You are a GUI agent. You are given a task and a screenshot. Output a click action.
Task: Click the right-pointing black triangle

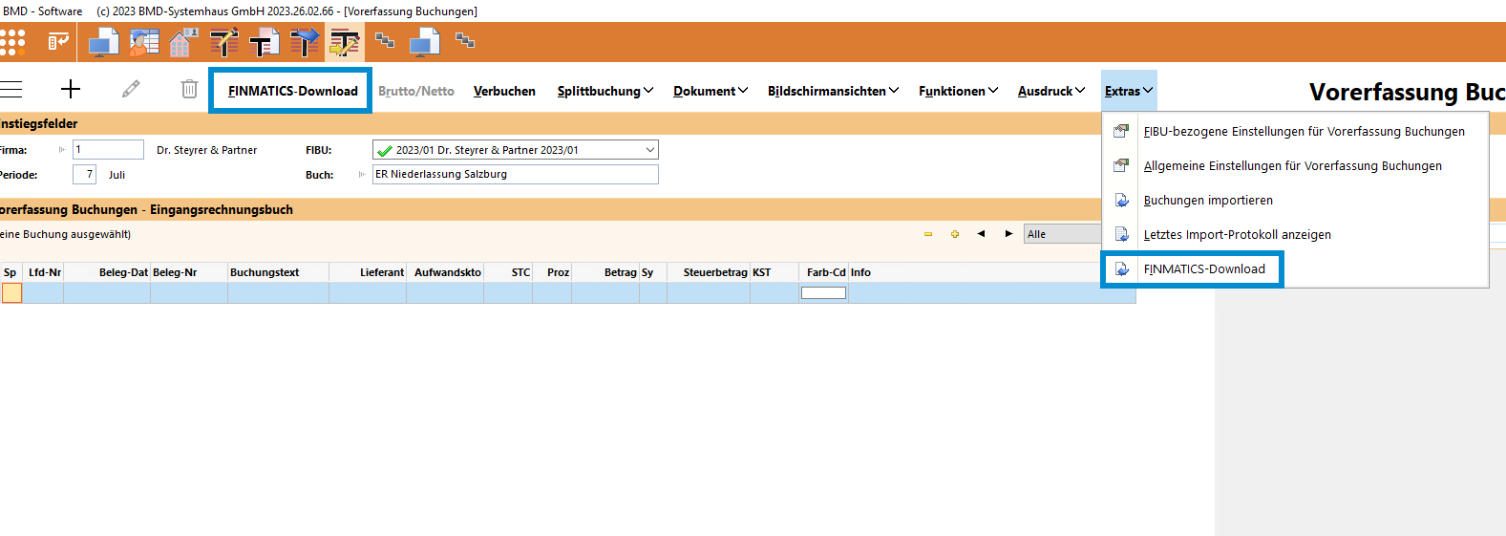pos(1008,234)
